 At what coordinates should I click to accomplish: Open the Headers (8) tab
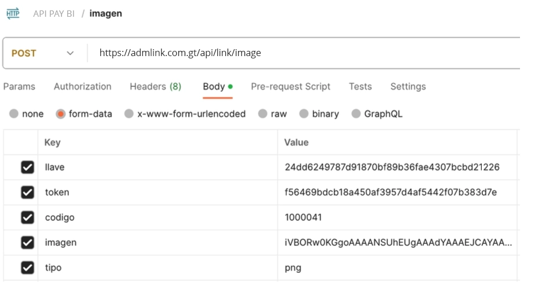156,87
